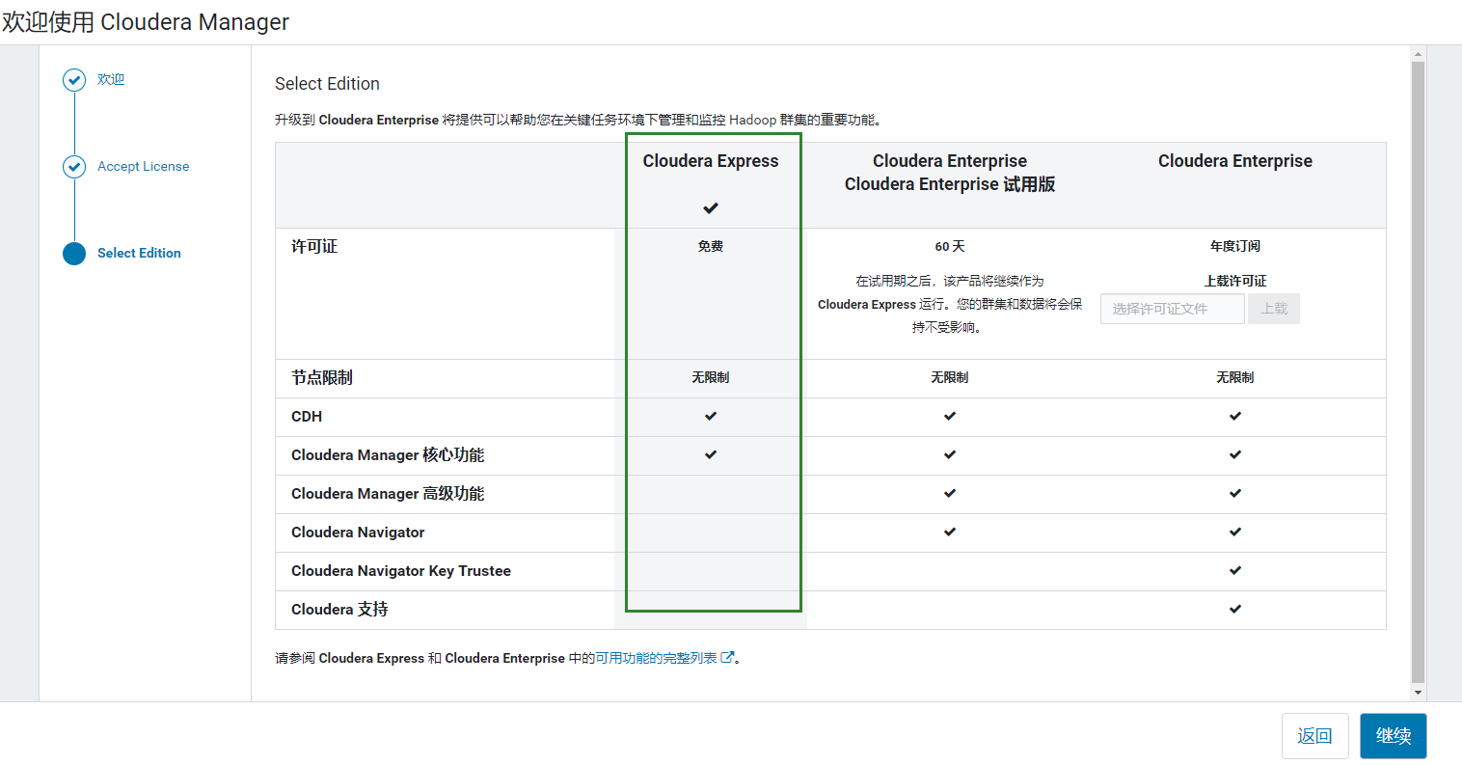The image size is (1462, 765).
Task: Click the 60 天 trial duration text
Action: (950, 246)
